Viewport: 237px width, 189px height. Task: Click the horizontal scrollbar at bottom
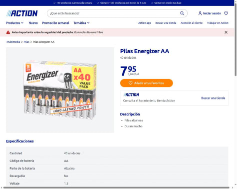116,188
